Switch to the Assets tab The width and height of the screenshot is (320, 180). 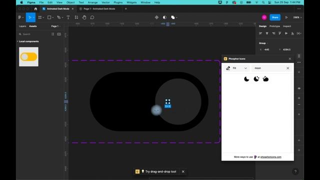click(33, 26)
